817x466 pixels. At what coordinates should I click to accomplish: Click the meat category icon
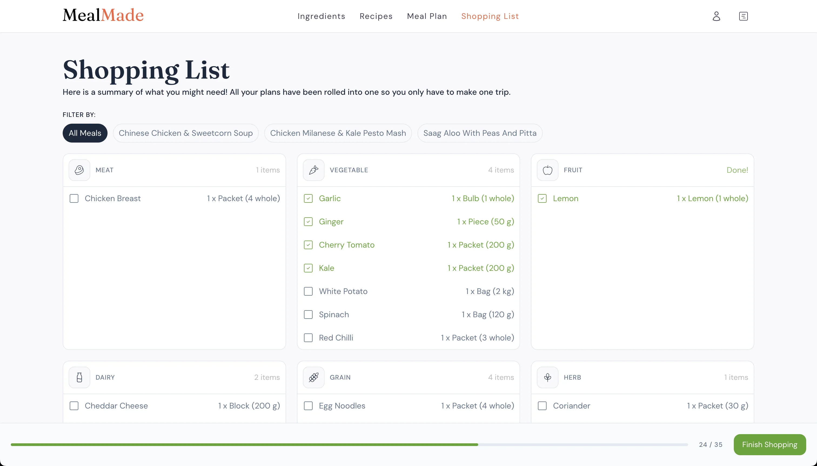(79, 170)
